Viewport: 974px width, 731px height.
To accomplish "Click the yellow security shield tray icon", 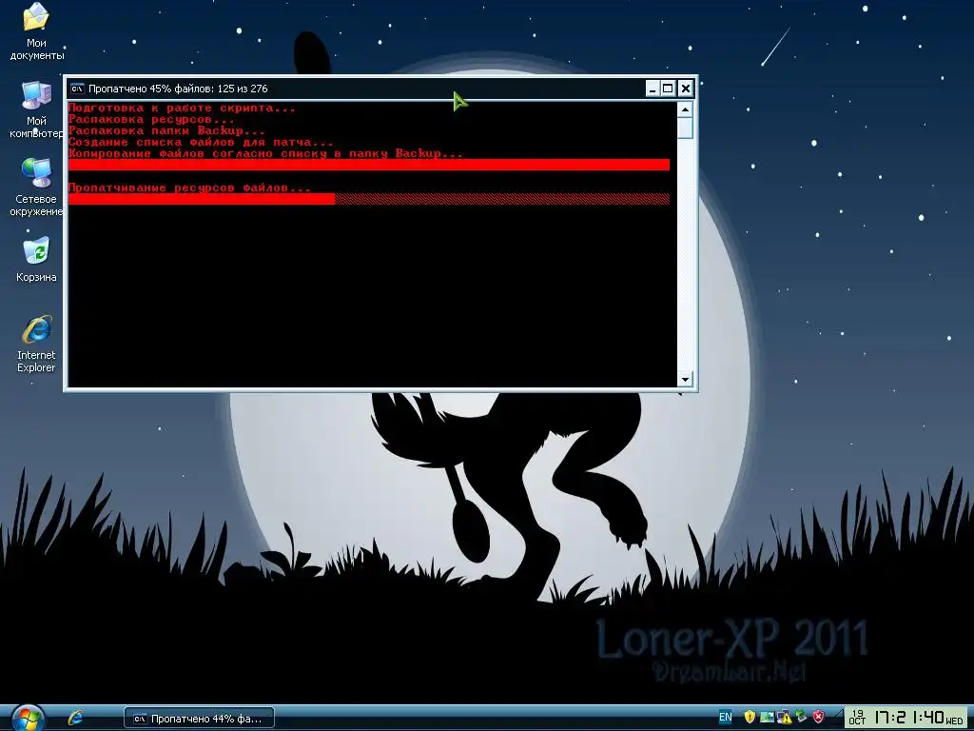I will click(x=750, y=718).
